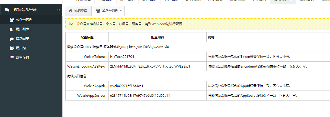Click the AppSecret description cell
Screen dimensions: 330x117
[268, 96]
